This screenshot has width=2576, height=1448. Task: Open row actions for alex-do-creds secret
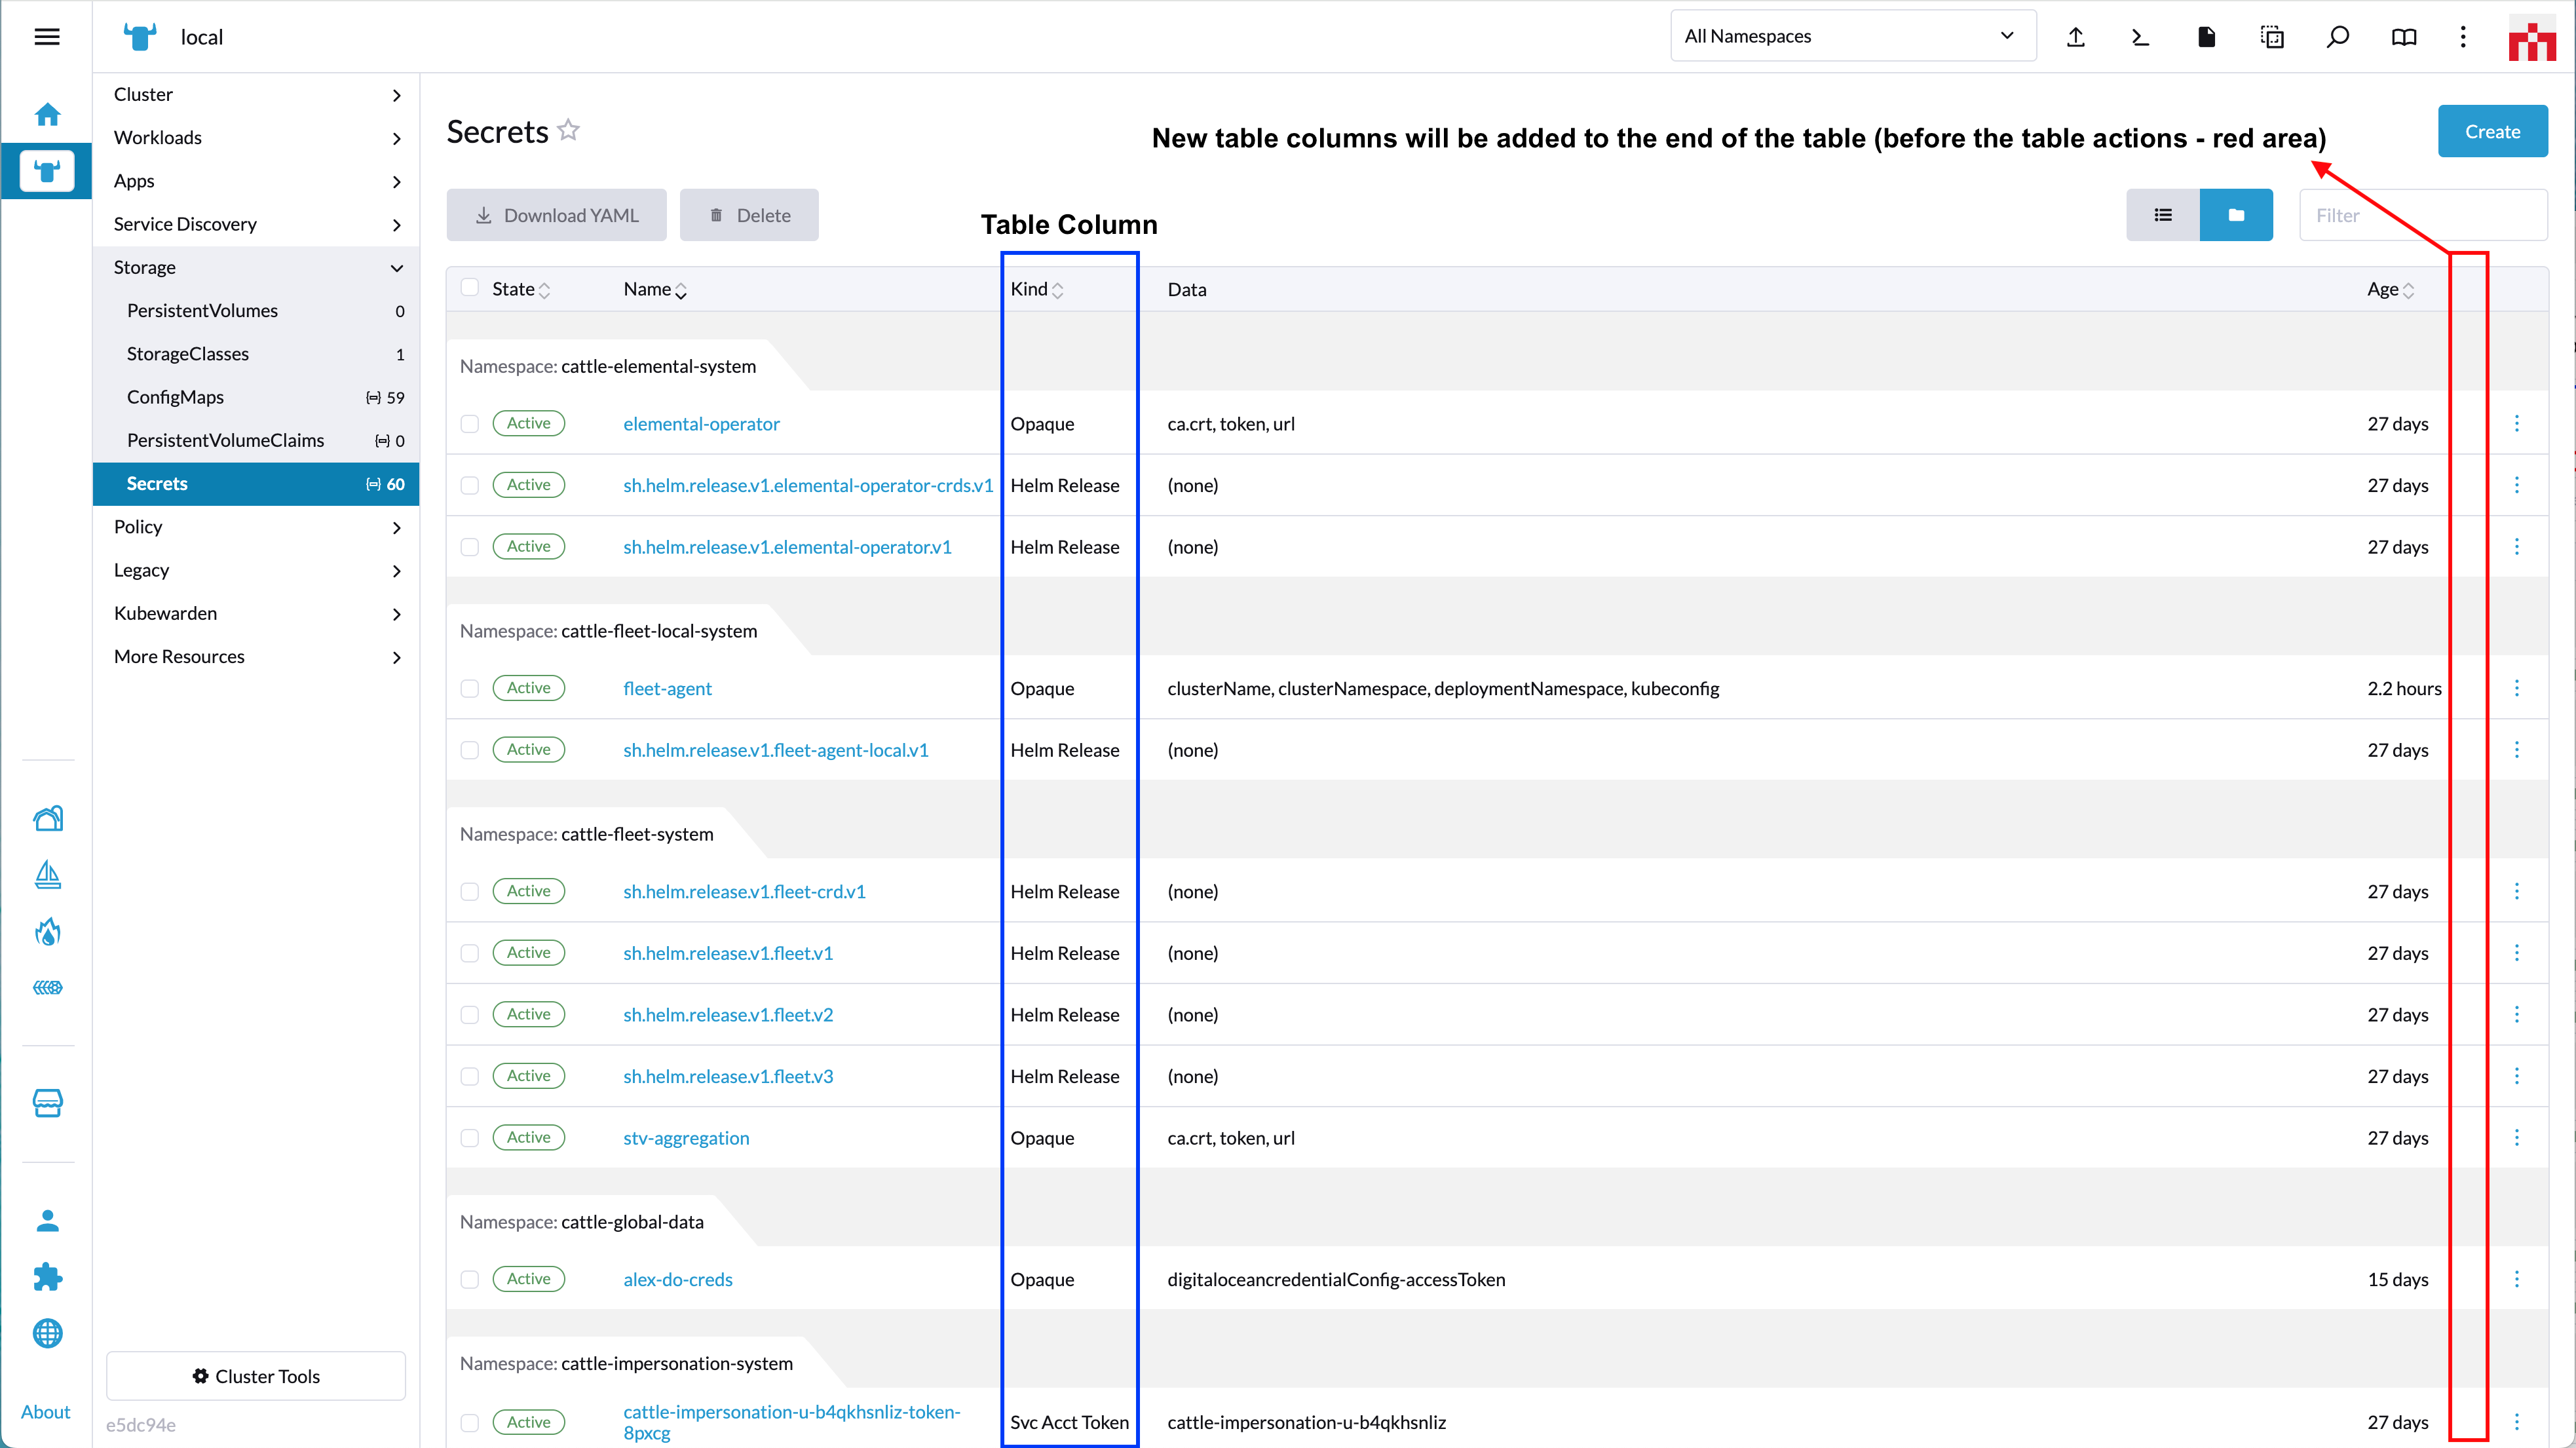coord(2517,1279)
